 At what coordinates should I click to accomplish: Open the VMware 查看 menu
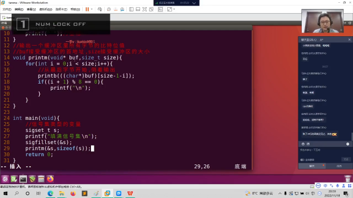tap(31, 9)
